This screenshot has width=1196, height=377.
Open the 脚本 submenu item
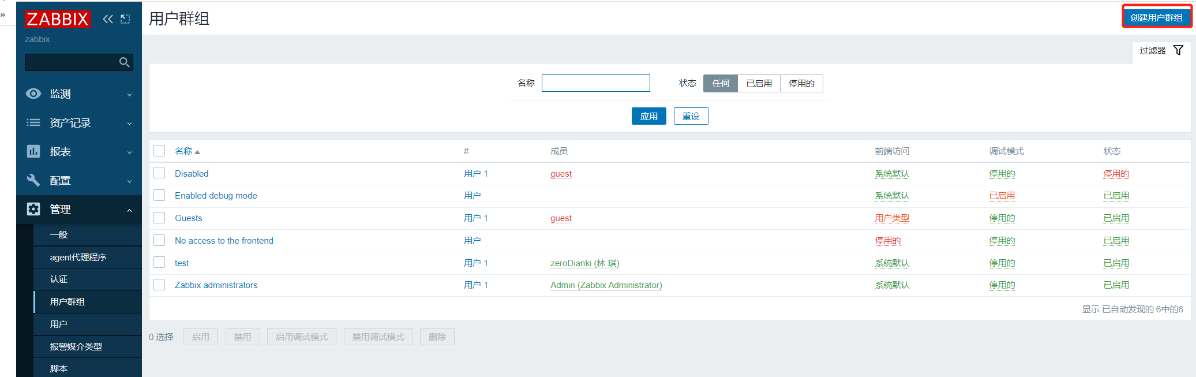(x=88, y=368)
